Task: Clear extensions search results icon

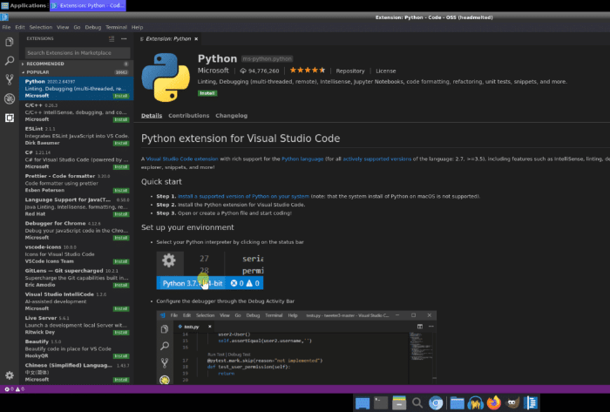Action: [112, 38]
